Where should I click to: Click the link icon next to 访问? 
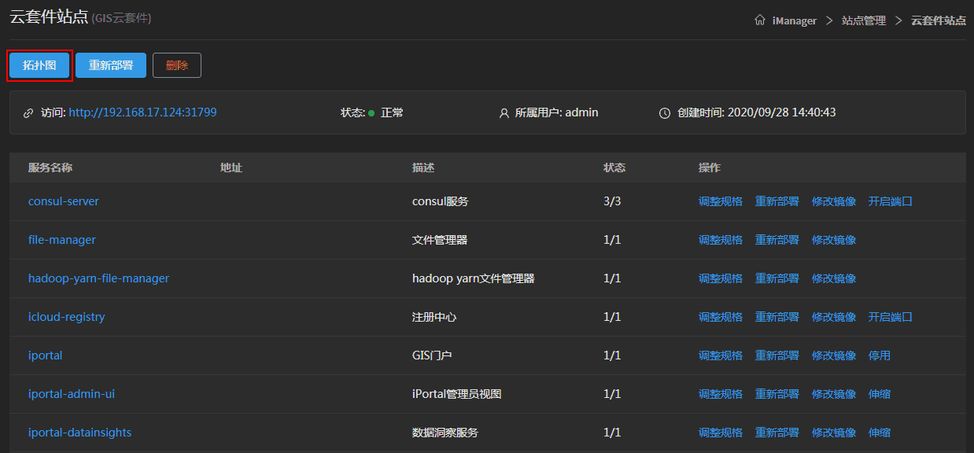(28, 113)
